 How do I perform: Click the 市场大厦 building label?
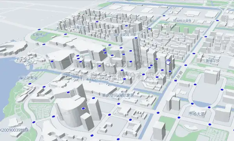pos(196,114)
